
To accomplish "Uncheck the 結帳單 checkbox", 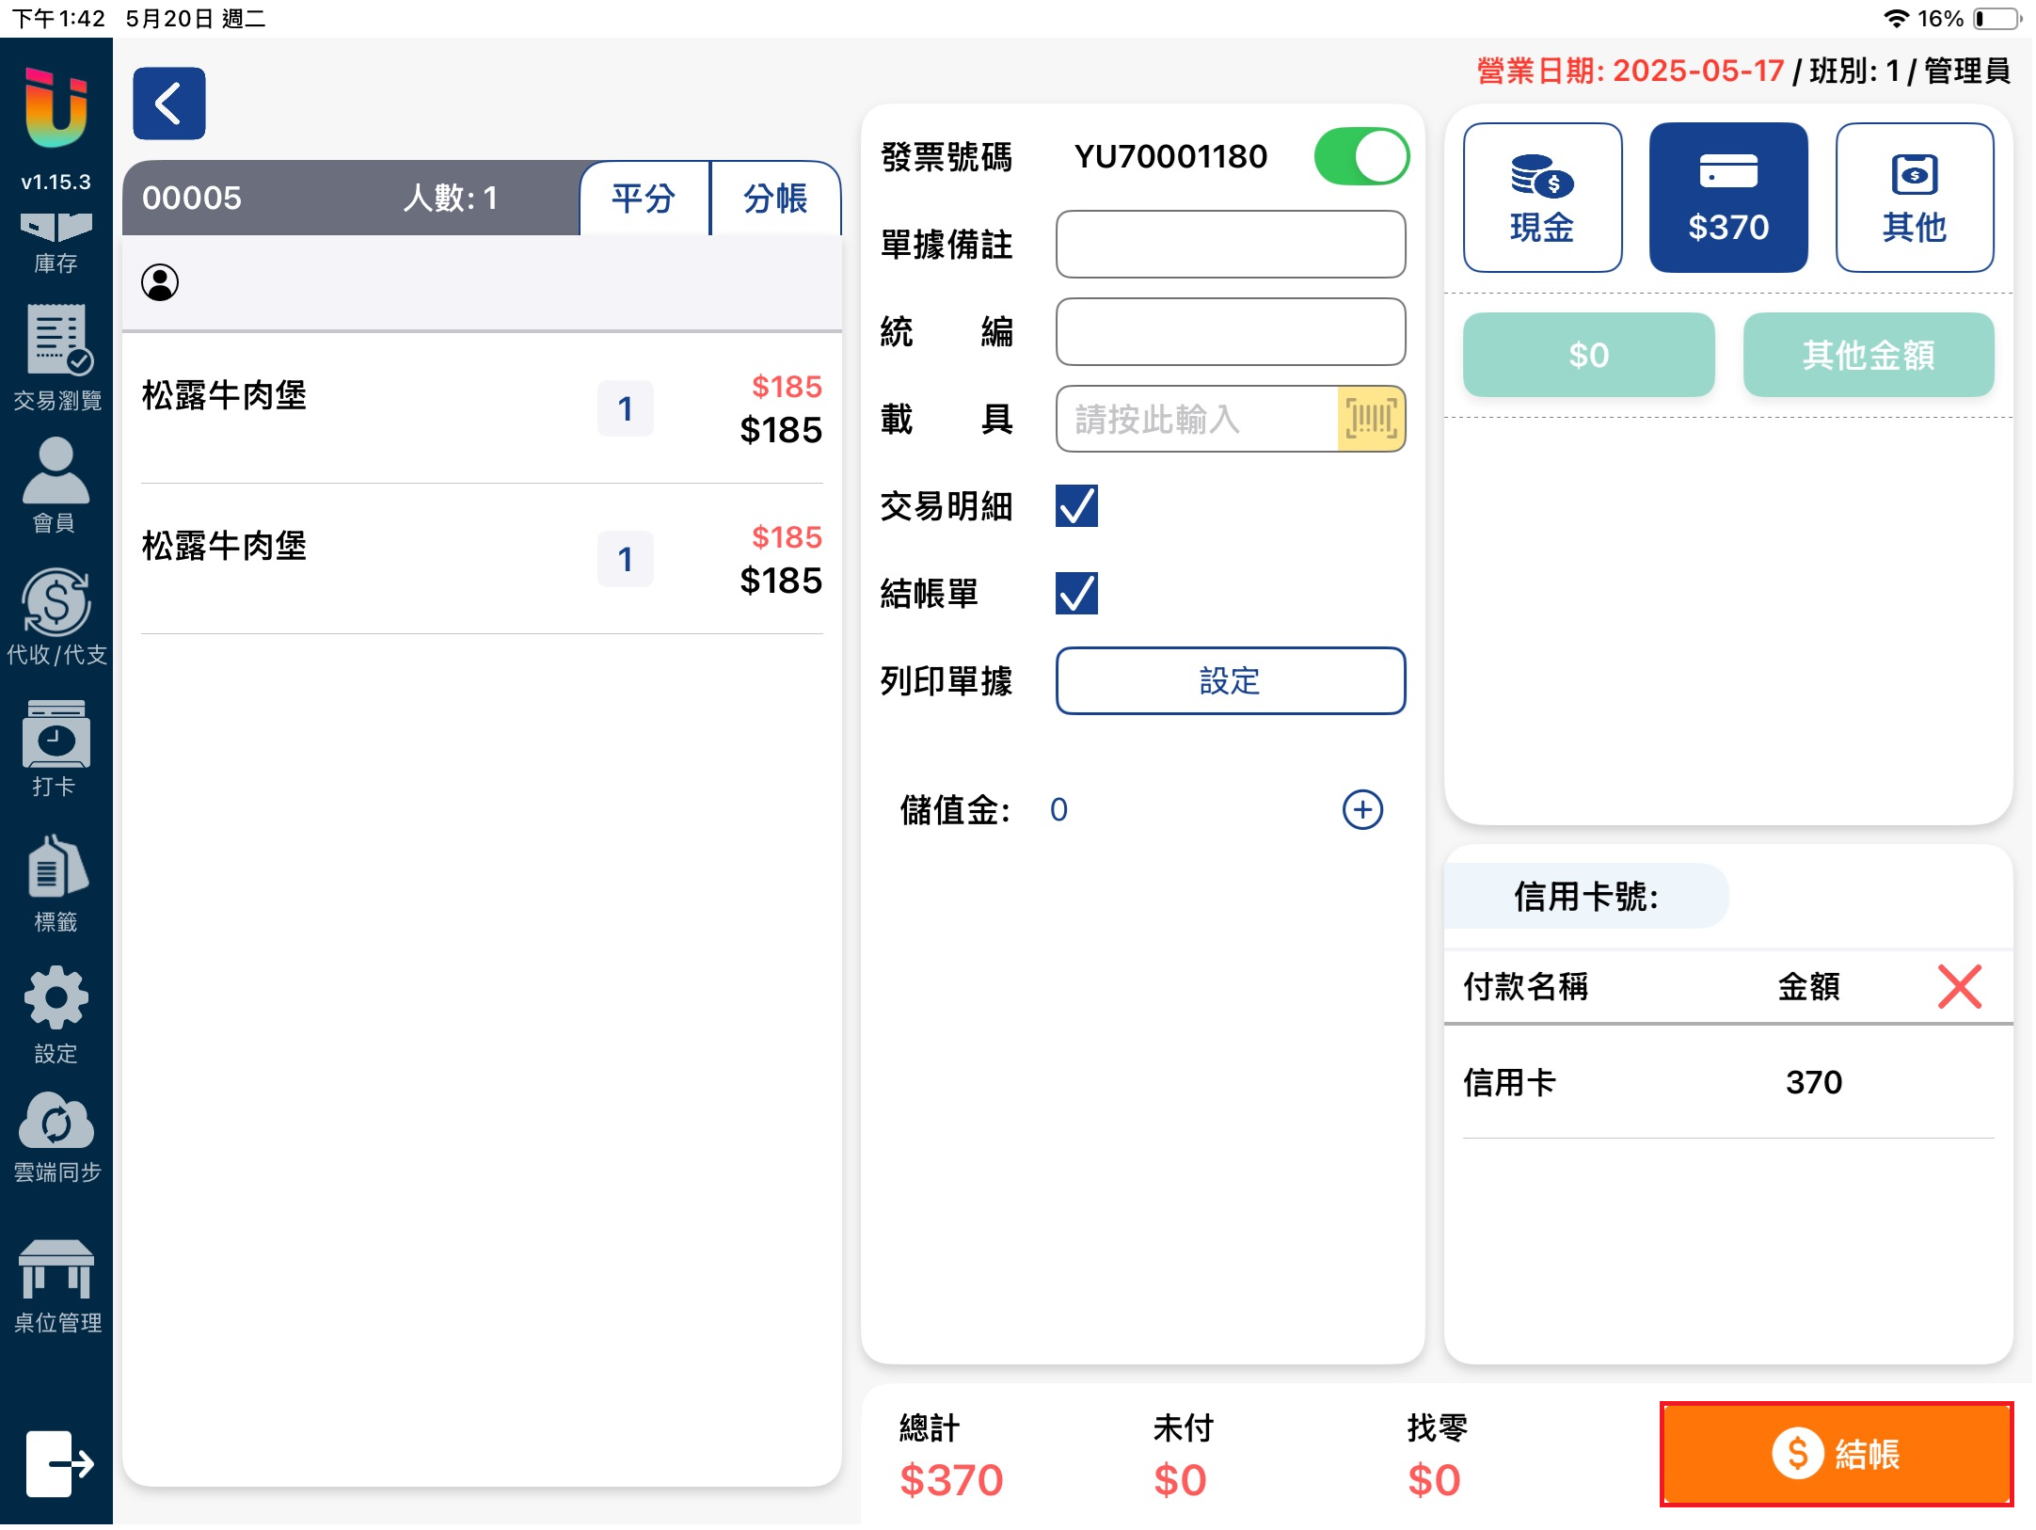I will click(x=1076, y=594).
